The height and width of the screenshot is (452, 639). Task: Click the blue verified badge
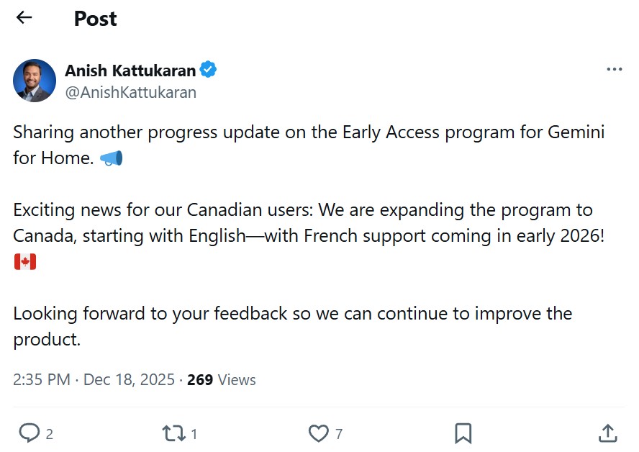click(209, 70)
